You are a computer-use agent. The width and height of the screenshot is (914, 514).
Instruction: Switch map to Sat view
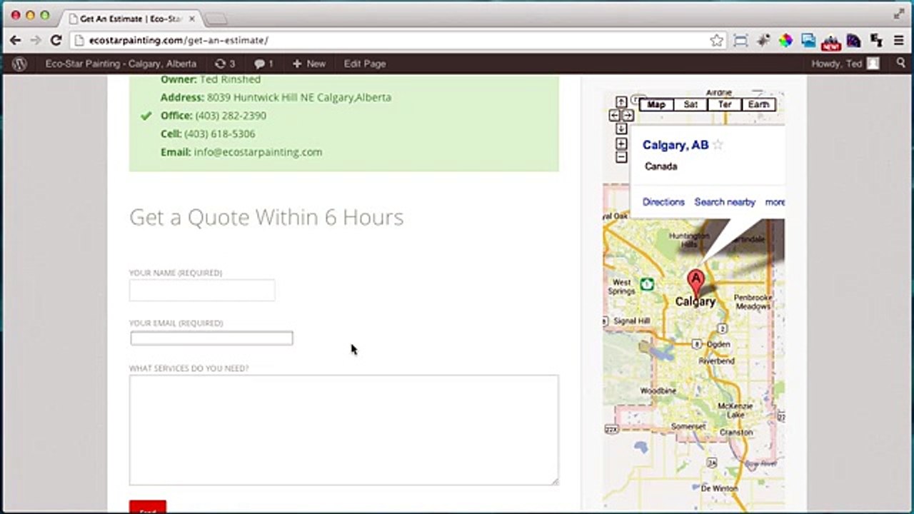690,104
